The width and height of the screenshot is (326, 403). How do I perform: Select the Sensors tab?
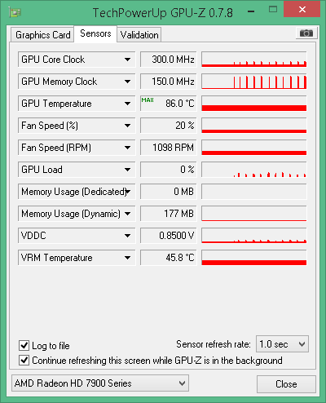click(95, 33)
